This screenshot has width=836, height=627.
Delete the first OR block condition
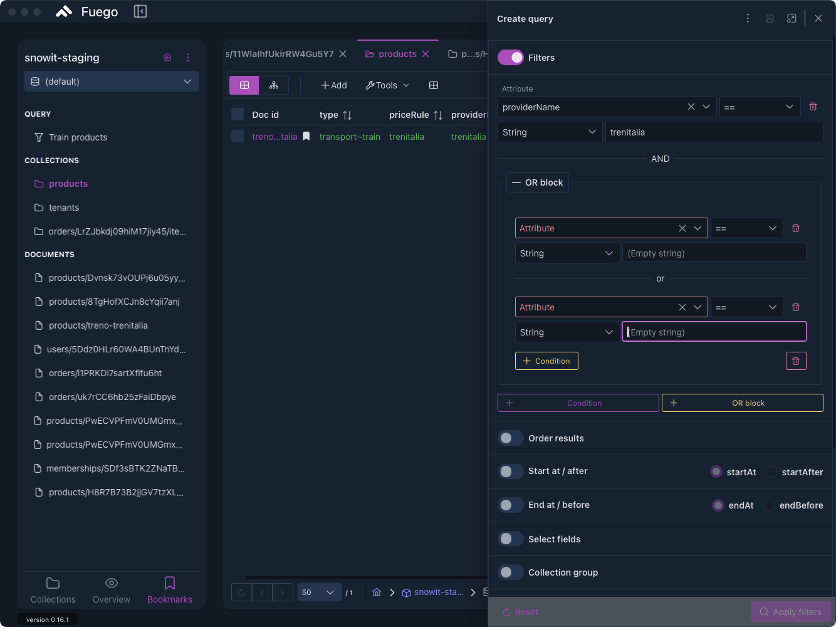[x=796, y=228]
